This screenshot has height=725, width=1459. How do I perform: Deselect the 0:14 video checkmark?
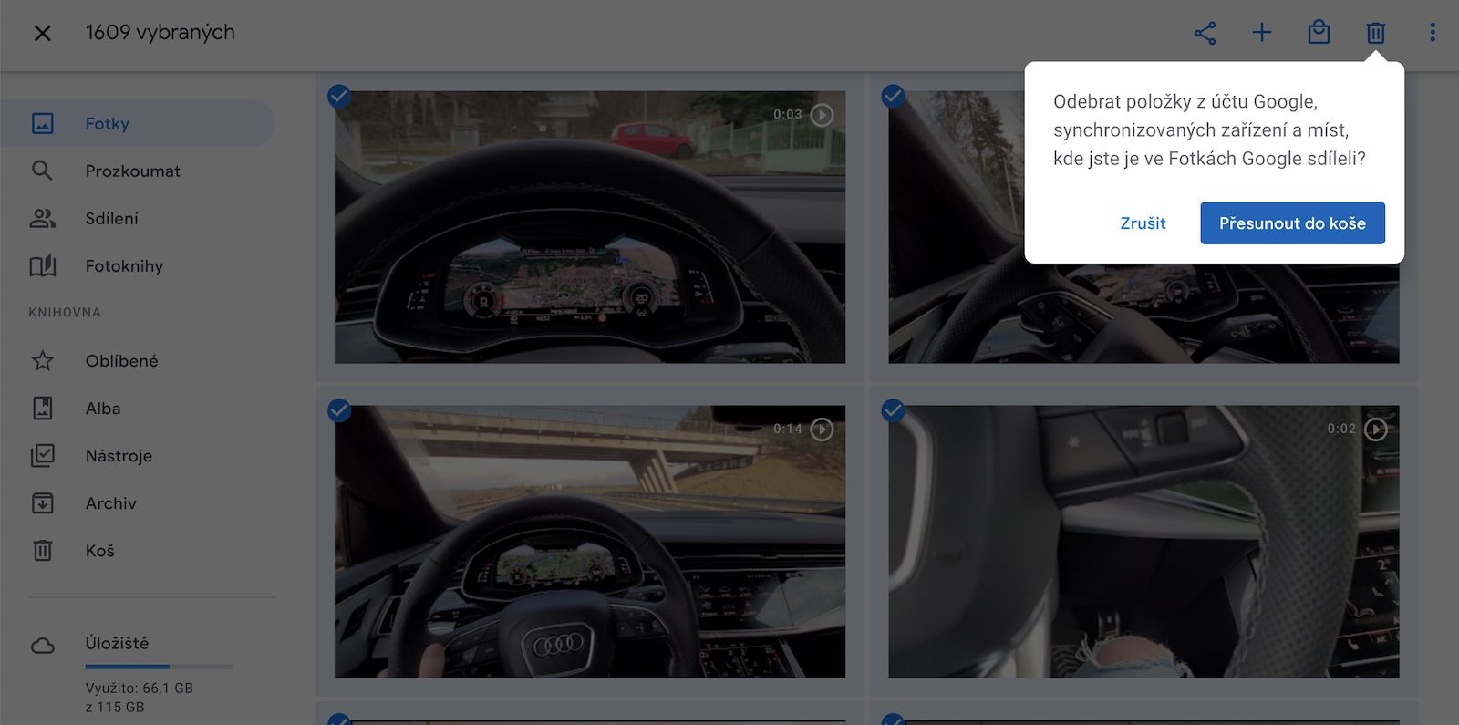pyautogui.click(x=339, y=410)
